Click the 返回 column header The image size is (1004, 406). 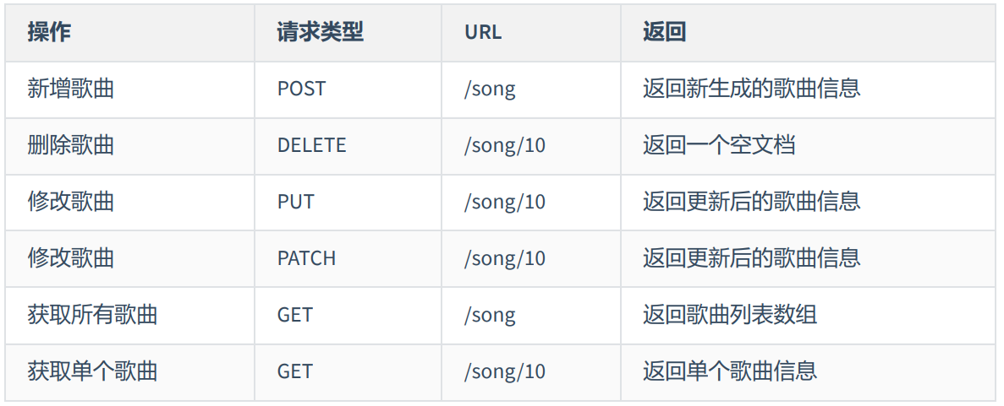[664, 32]
